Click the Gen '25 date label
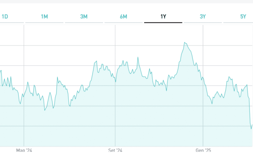Viewport: 253px width, 168px height. [x=203, y=150]
